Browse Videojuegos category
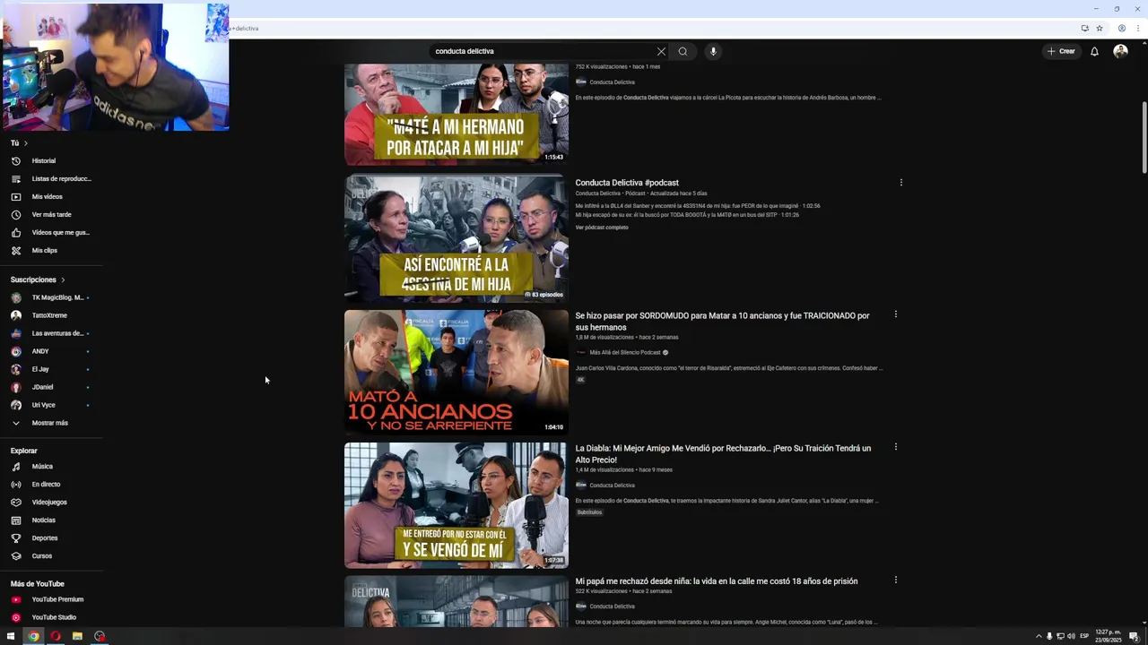The width and height of the screenshot is (1148, 645). (51, 502)
